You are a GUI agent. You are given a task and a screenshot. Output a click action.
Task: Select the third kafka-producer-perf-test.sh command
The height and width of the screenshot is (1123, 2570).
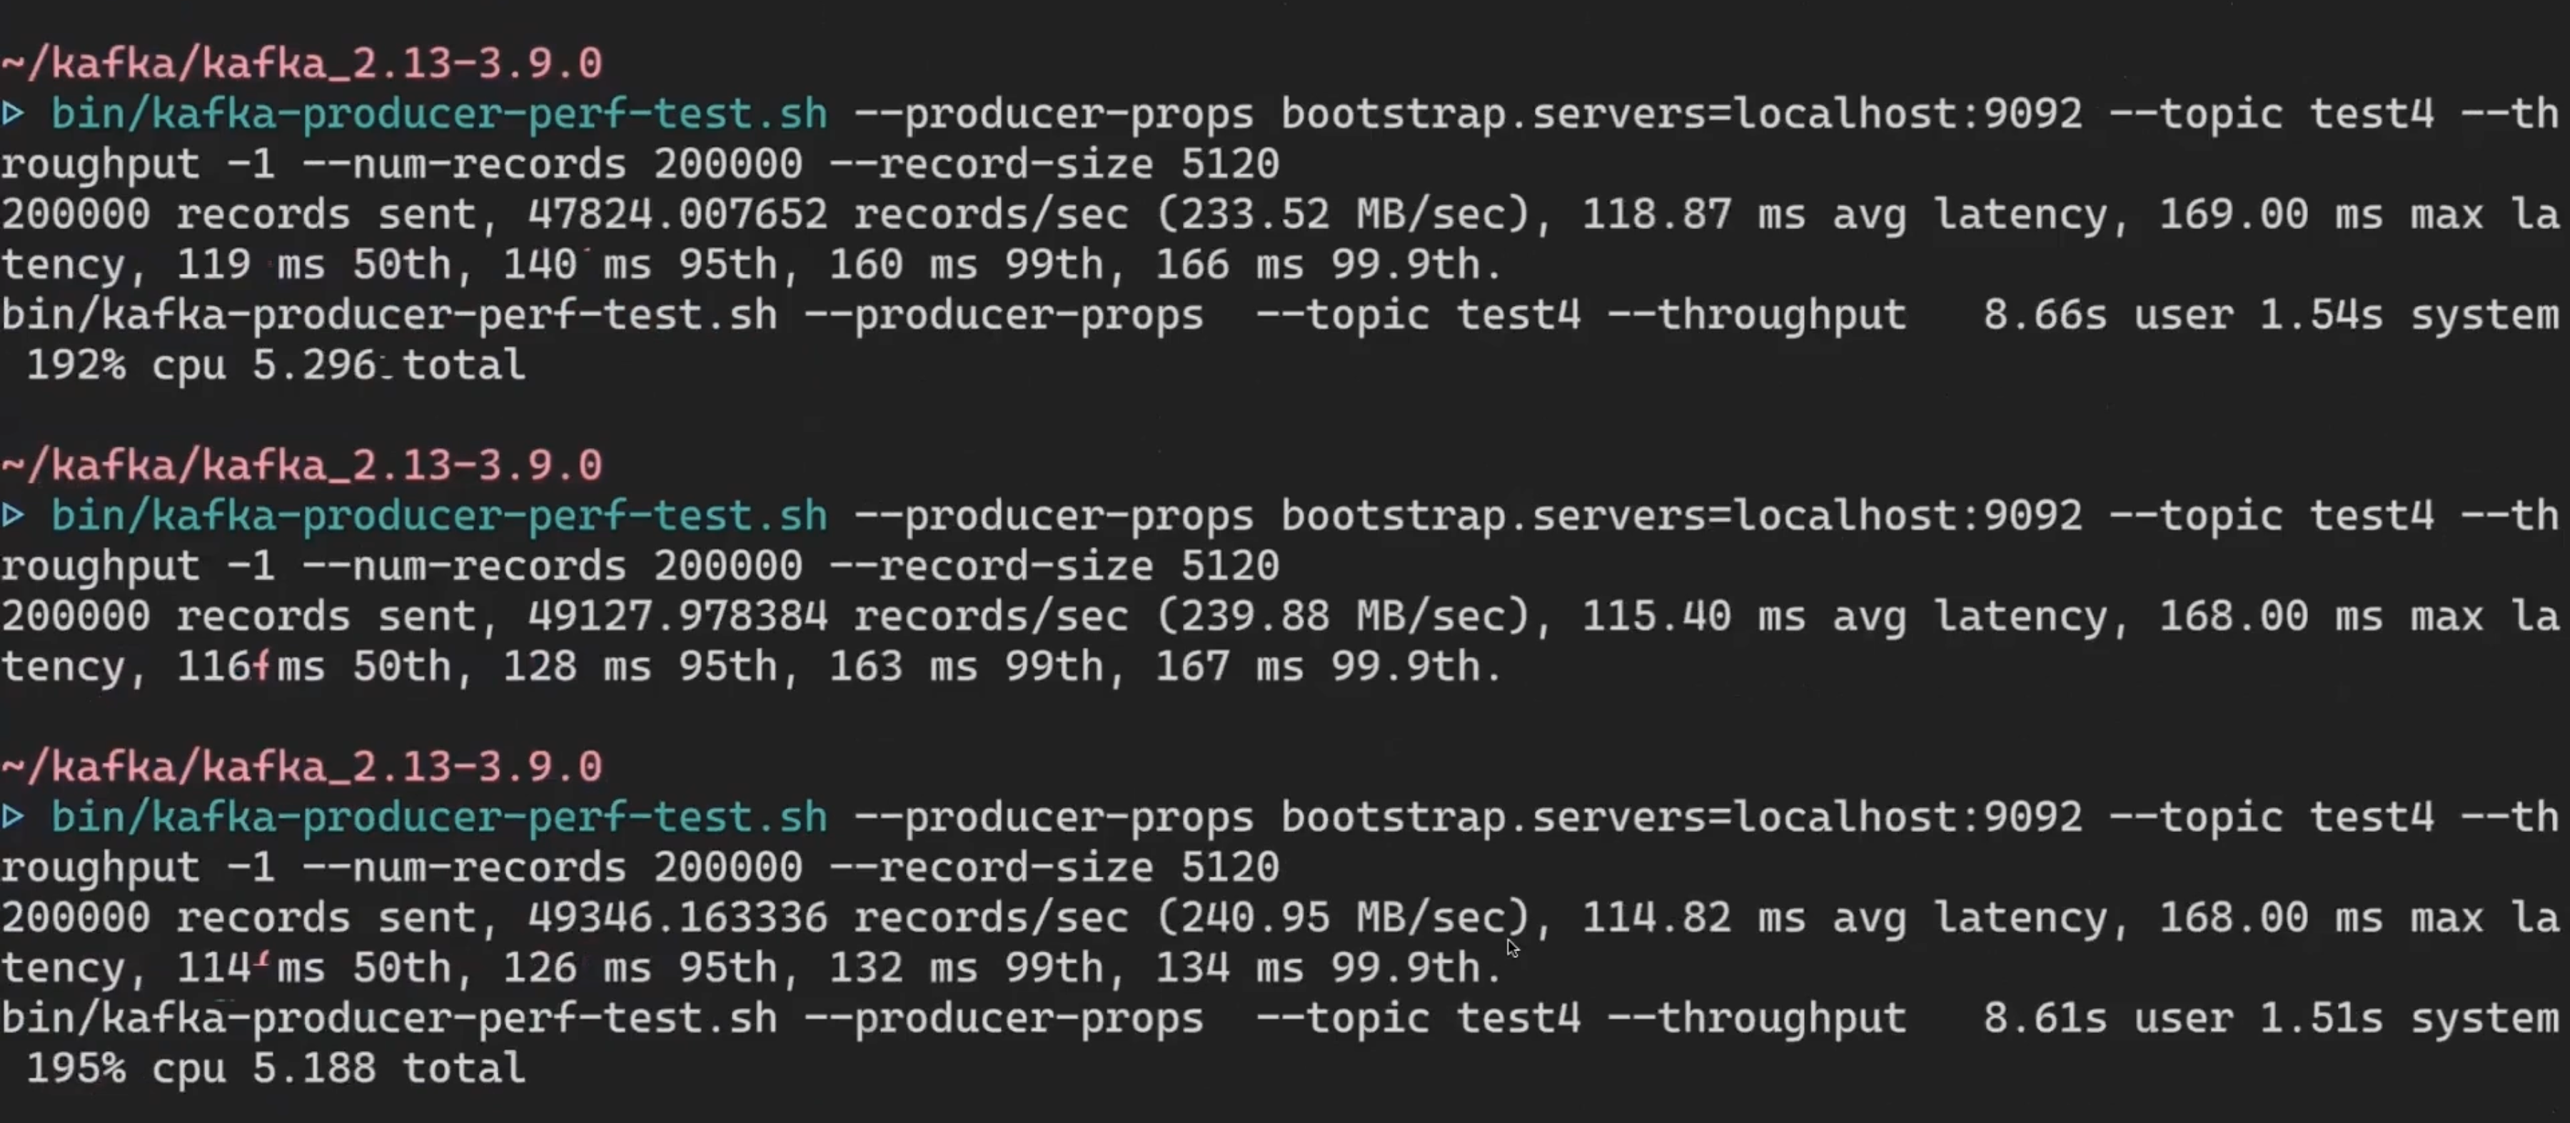pos(439,815)
